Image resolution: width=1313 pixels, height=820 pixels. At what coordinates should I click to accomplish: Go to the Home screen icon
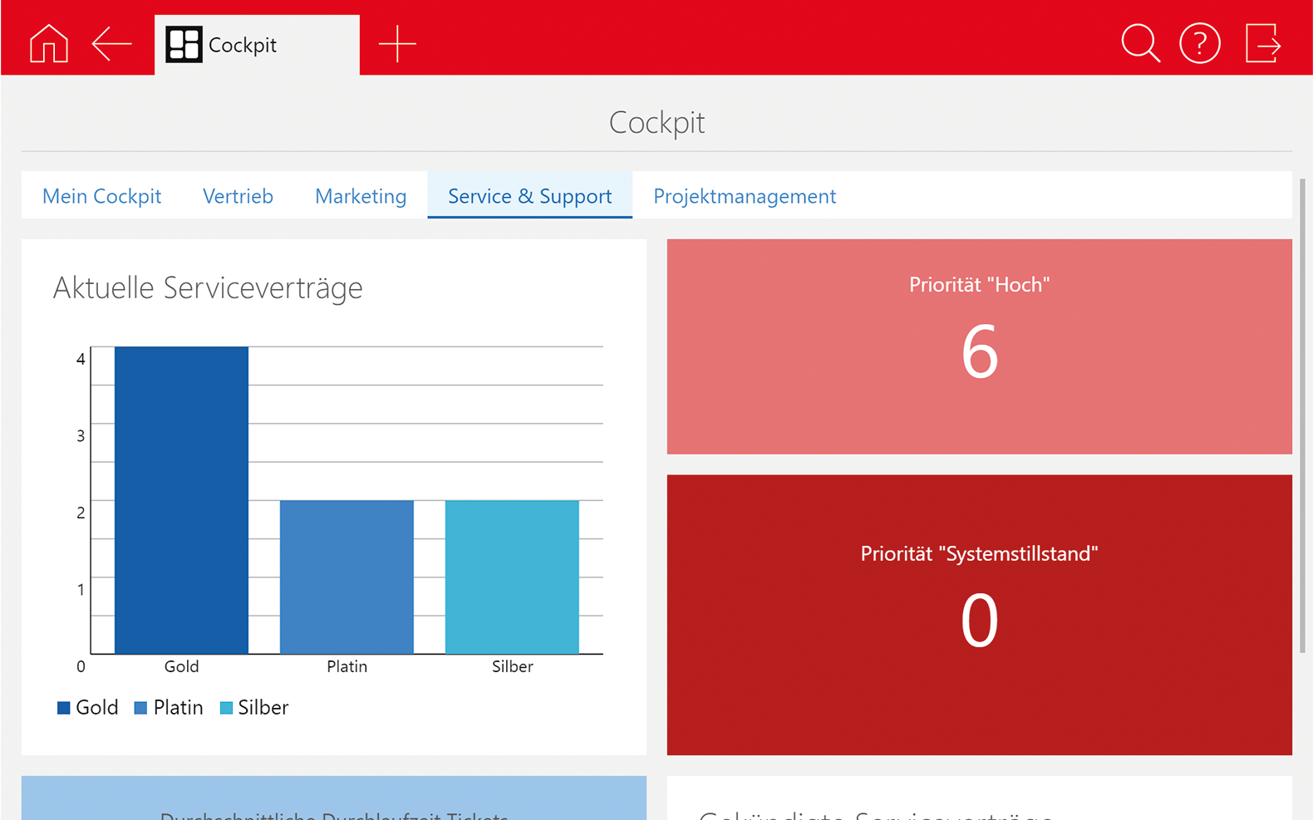(48, 43)
